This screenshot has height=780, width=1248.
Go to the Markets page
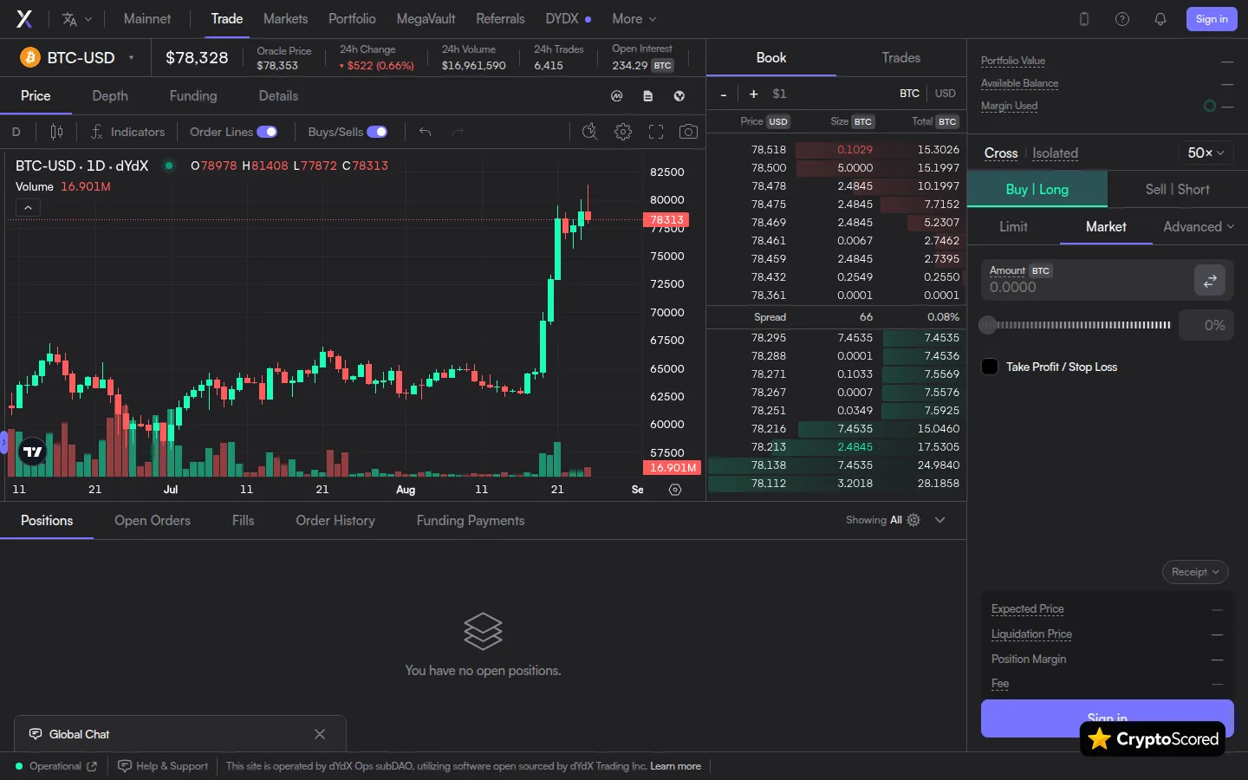(x=285, y=19)
